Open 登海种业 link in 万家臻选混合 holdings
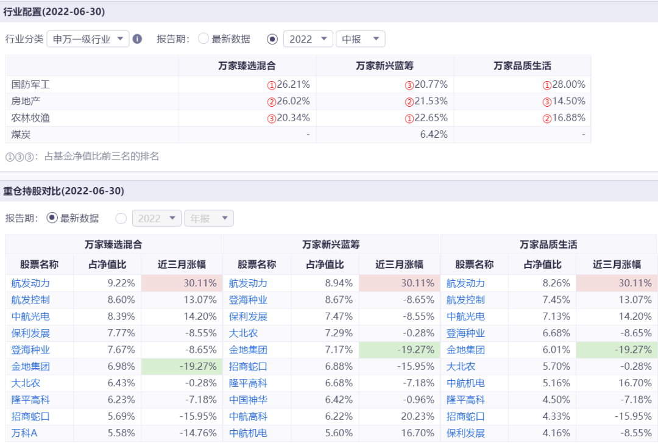The image size is (658, 443). point(30,350)
